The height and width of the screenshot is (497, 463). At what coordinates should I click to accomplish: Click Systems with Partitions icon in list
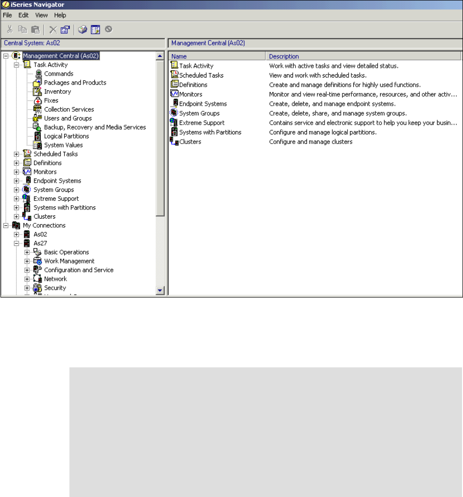[x=174, y=132]
